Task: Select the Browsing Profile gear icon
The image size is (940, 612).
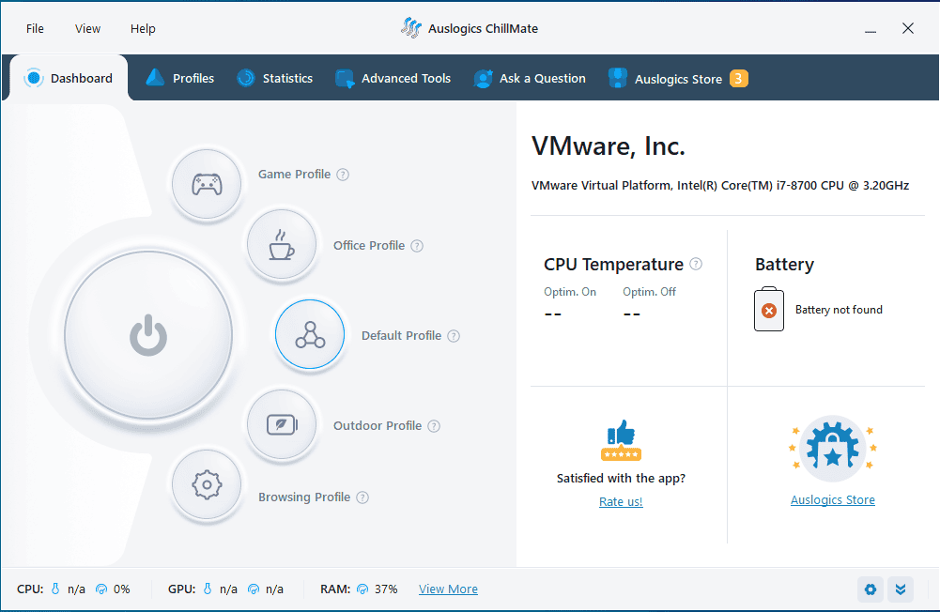Action: [x=207, y=485]
